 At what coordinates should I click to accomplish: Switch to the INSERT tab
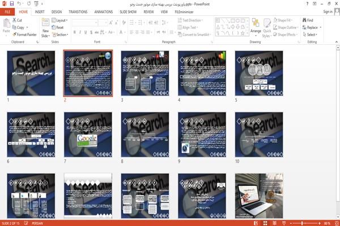click(x=40, y=12)
